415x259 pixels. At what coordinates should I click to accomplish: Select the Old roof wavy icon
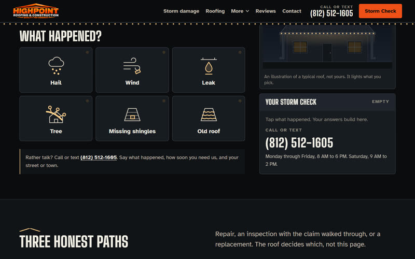(x=209, y=114)
